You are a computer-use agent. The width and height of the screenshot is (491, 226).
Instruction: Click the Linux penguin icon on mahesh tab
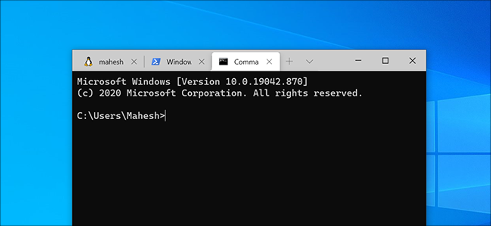tap(88, 62)
